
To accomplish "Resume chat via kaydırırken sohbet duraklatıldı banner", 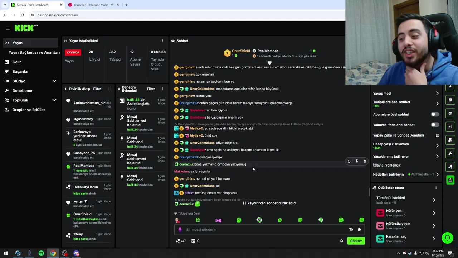I will (269, 203).
